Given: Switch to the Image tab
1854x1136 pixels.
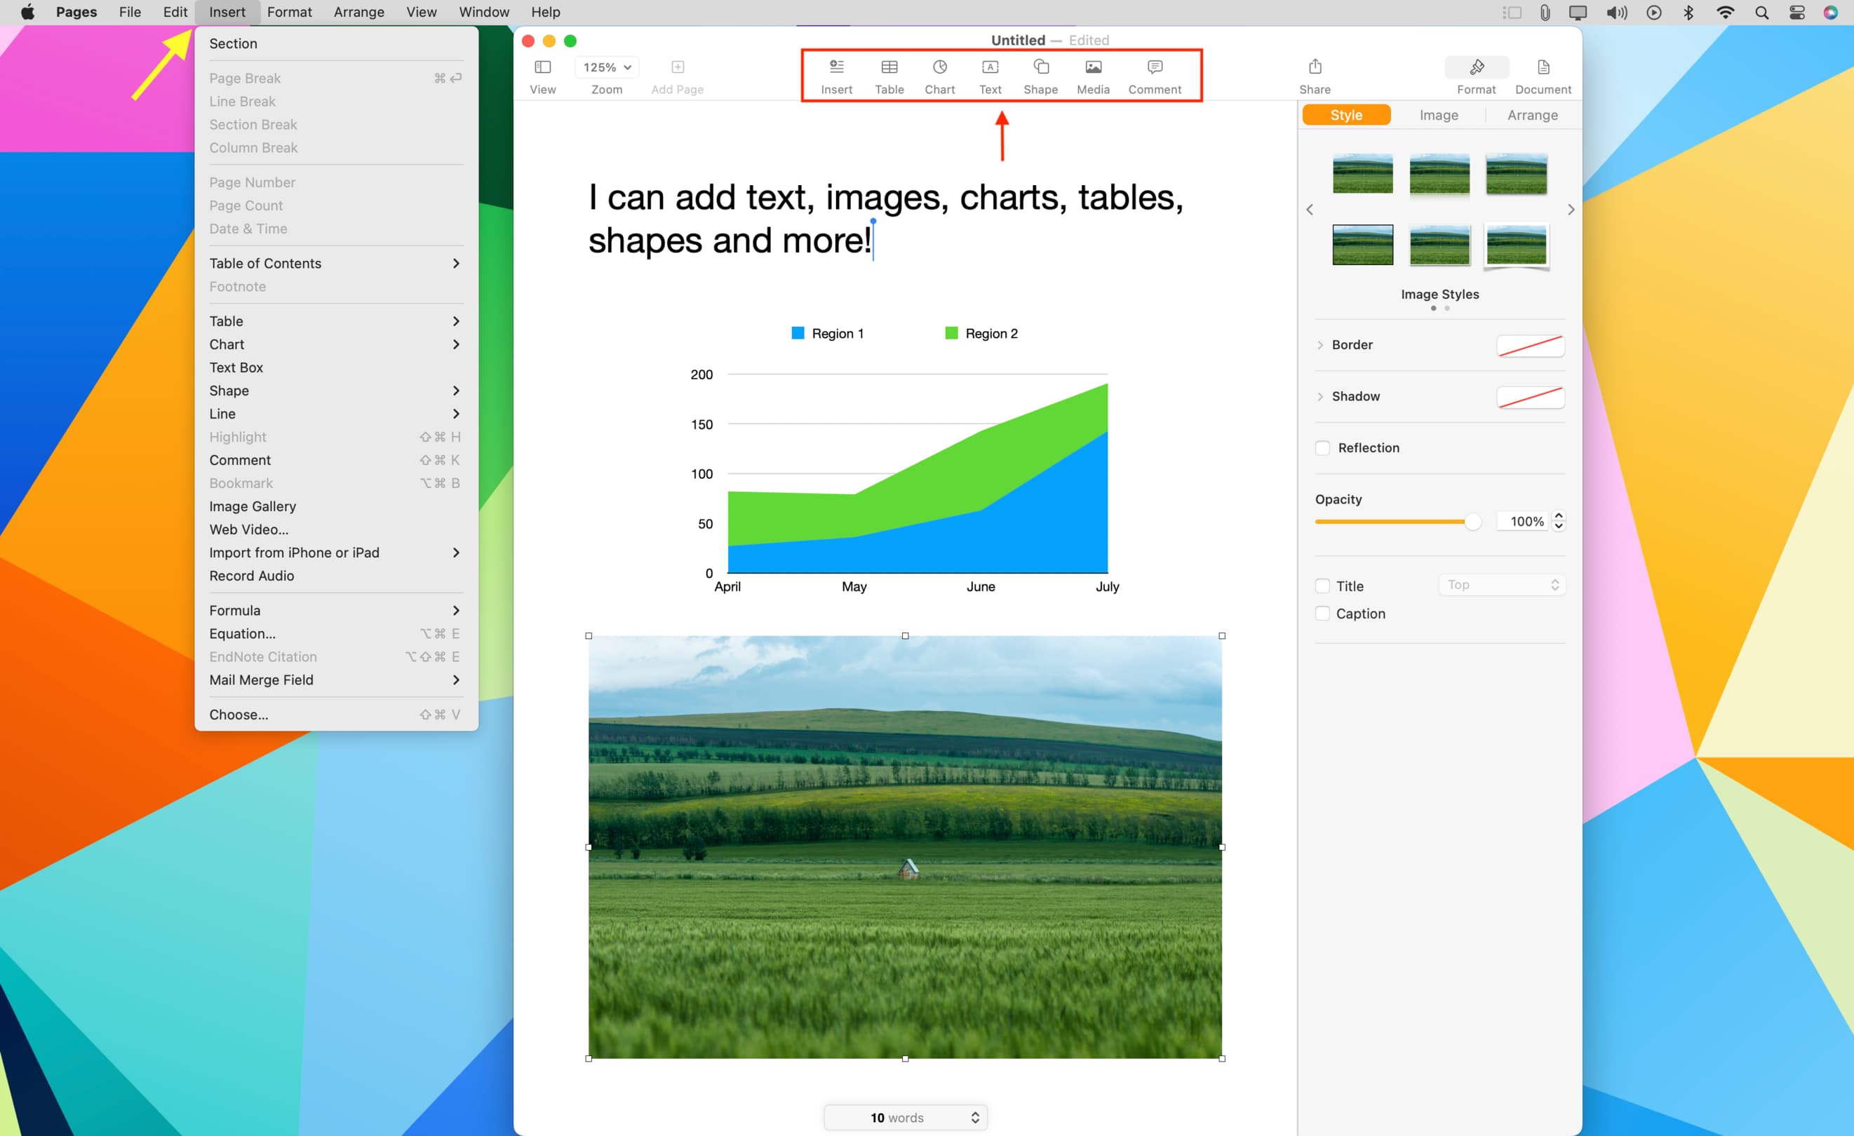Looking at the screenshot, I should click(1439, 115).
